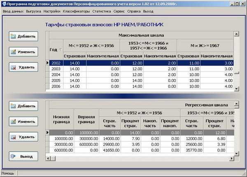Click the 3.39 percent cell

point(215,145)
